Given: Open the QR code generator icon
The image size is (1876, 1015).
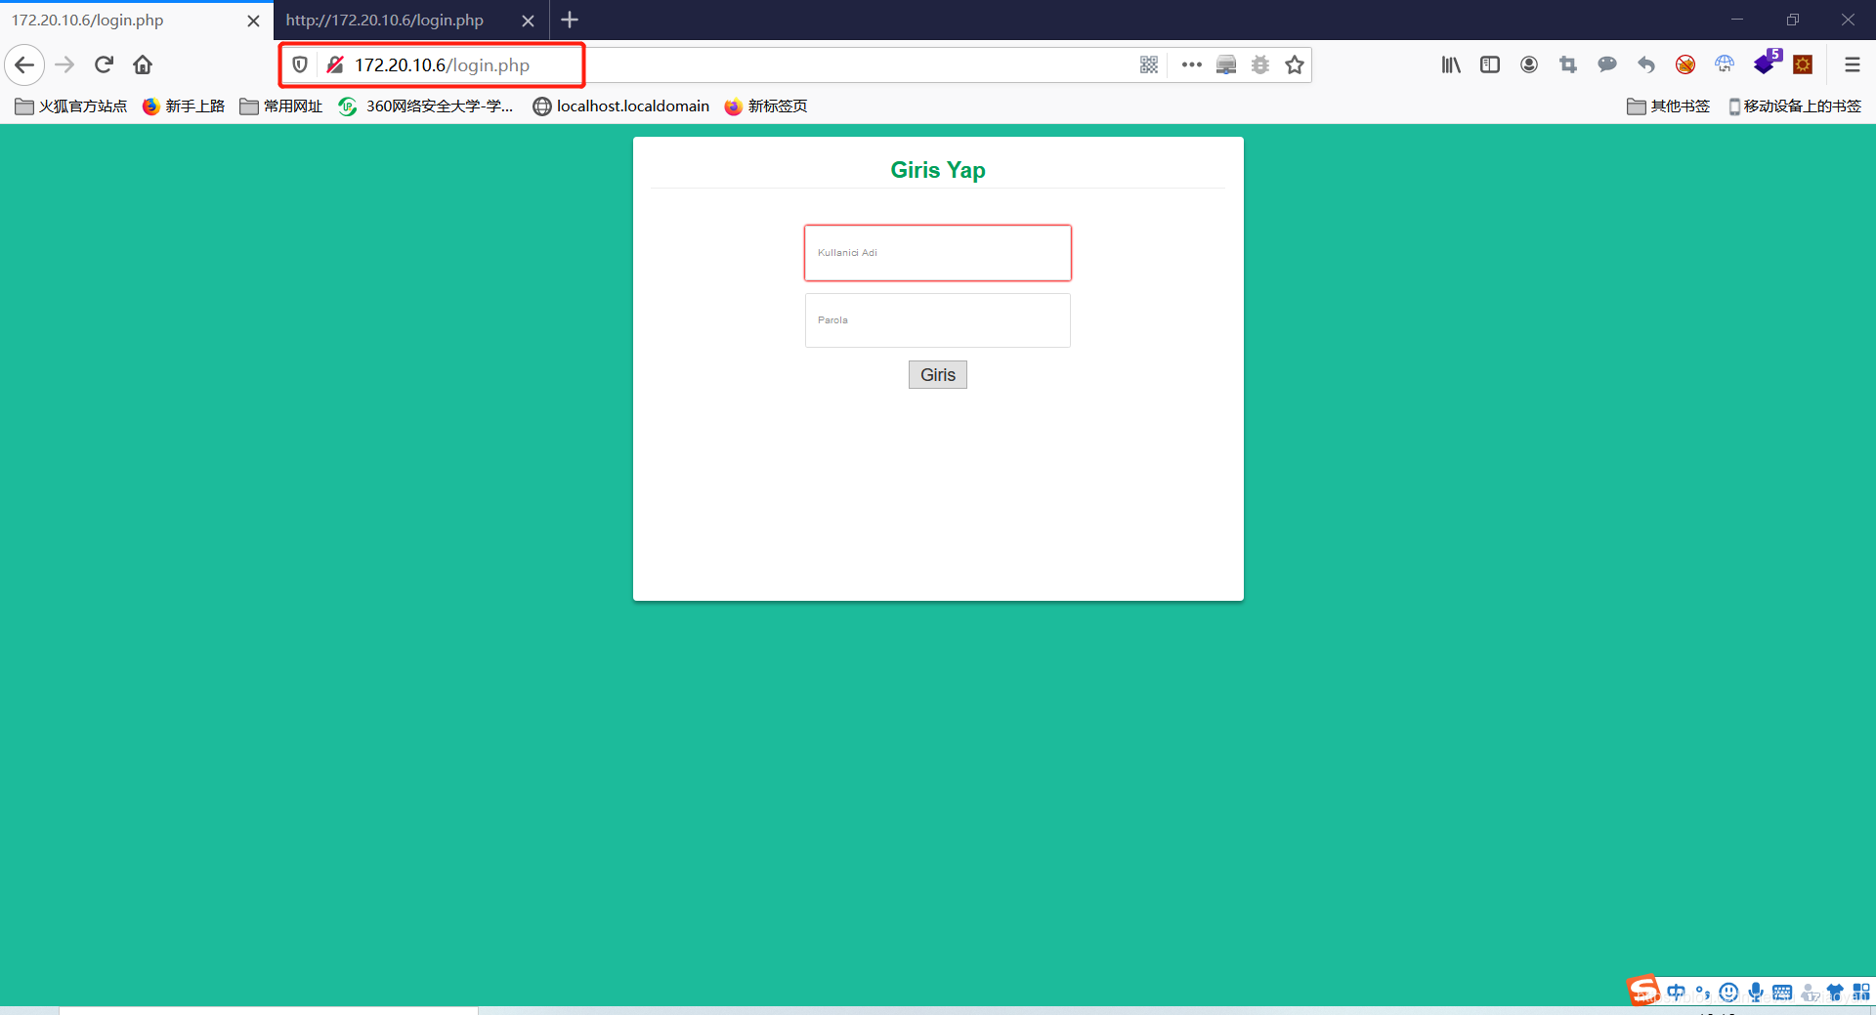Looking at the screenshot, I should coord(1149,64).
